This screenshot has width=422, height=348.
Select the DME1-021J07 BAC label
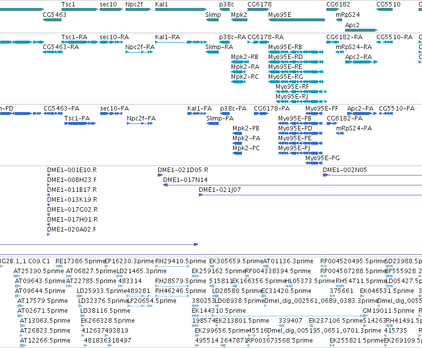click(220, 190)
